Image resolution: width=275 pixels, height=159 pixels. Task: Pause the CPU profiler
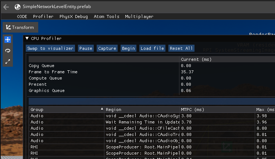(86, 48)
